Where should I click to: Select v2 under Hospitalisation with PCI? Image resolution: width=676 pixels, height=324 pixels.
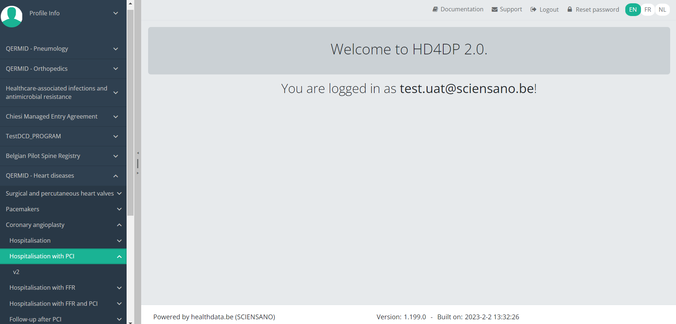[x=16, y=272]
